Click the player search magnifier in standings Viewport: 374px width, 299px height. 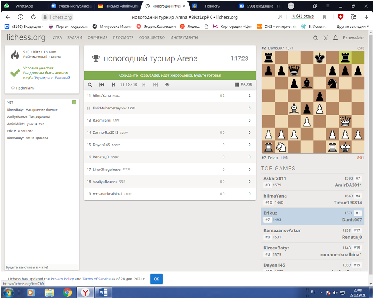pyautogui.click(x=90, y=85)
